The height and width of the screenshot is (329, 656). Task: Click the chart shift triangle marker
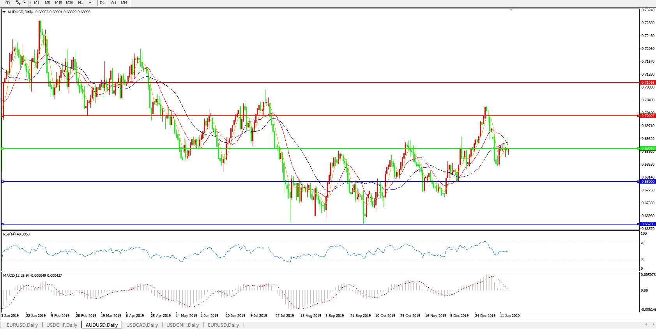pyautogui.click(x=511, y=10)
